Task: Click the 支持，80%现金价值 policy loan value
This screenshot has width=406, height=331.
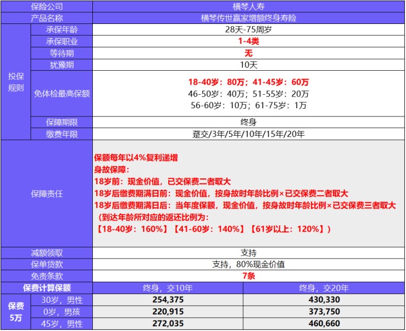Action: coord(248,264)
